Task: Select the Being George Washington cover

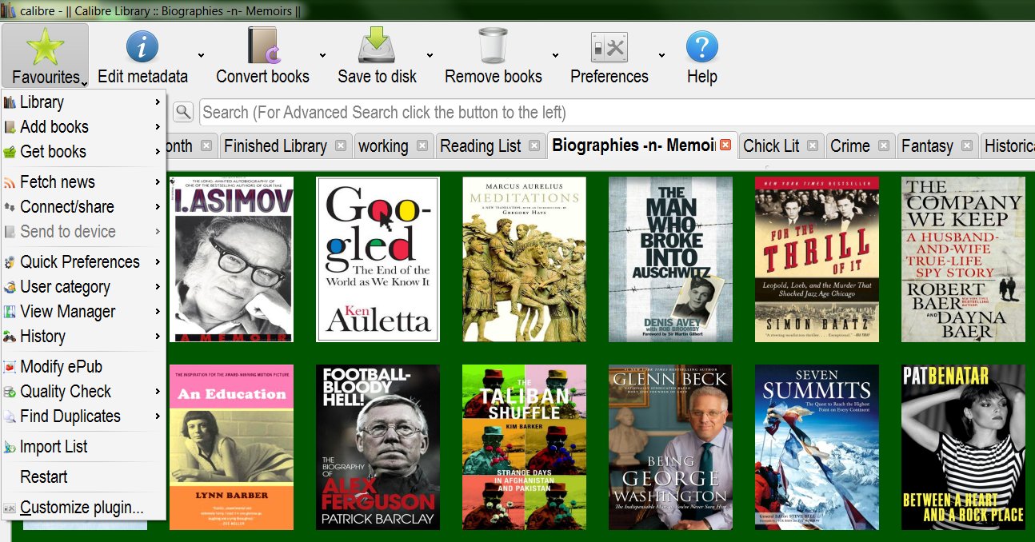Action: click(x=670, y=448)
